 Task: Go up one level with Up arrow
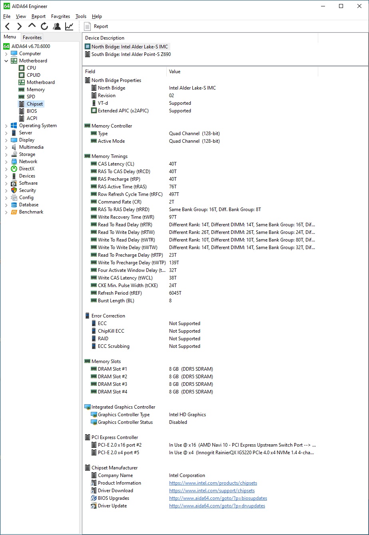(x=32, y=26)
